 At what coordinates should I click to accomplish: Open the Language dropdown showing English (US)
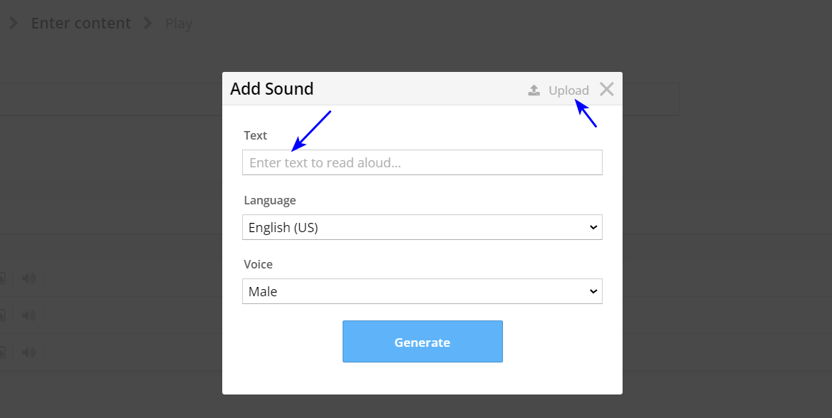(422, 227)
